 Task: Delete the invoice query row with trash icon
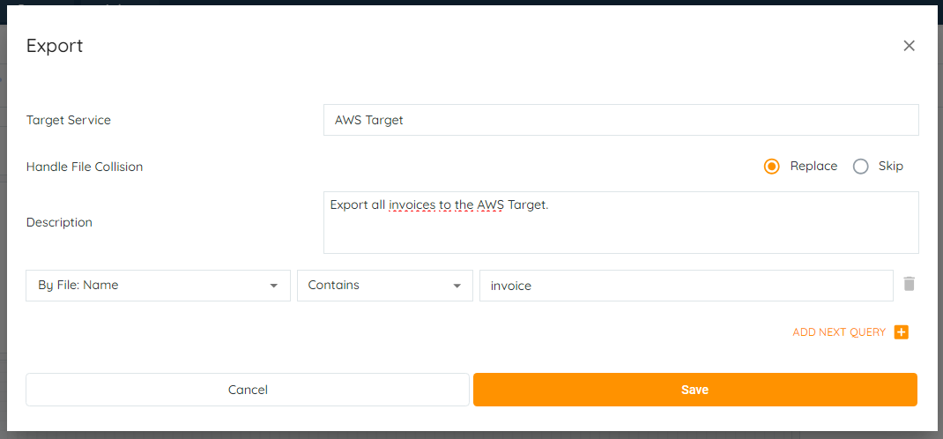(910, 284)
